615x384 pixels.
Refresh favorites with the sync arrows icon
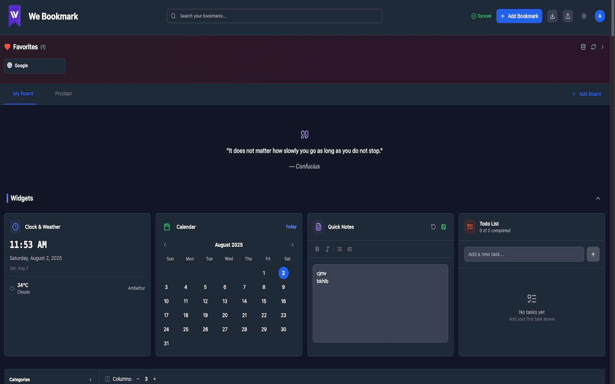pyautogui.click(x=593, y=47)
